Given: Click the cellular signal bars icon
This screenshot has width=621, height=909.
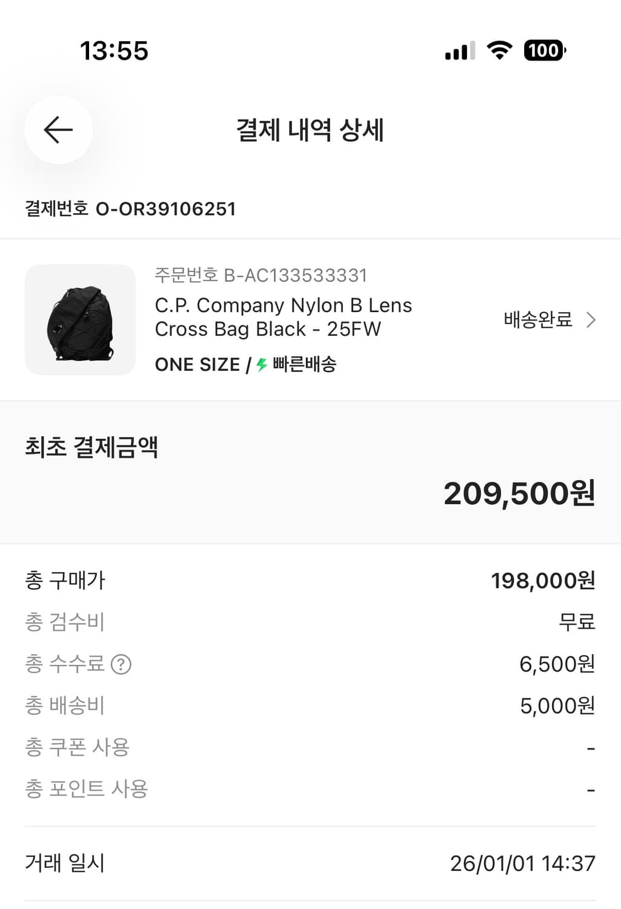Looking at the screenshot, I should coord(460,51).
